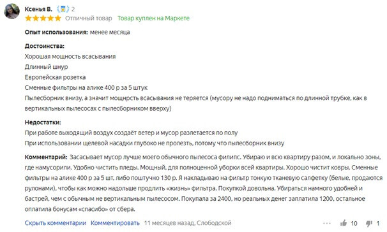Click the dislike count 1

pyautogui.click(x=377, y=223)
